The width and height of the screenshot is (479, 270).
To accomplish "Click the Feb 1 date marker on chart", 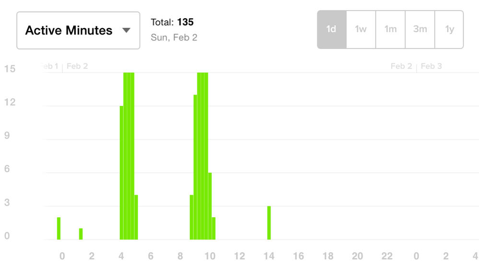I will pos(49,66).
